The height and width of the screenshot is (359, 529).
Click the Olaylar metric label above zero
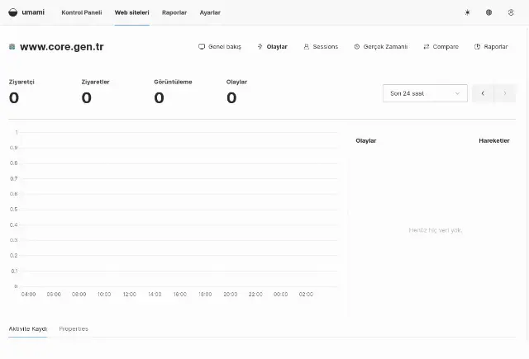click(237, 82)
